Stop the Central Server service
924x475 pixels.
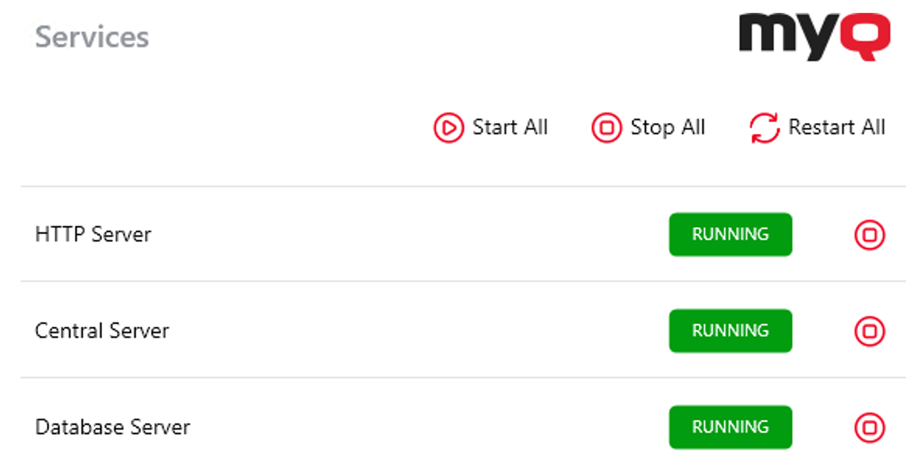tap(869, 331)
